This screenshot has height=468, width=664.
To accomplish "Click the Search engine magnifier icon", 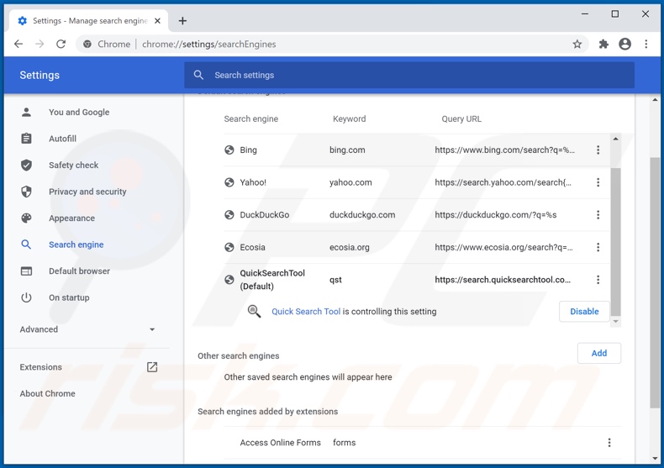I will pos(26,245).
